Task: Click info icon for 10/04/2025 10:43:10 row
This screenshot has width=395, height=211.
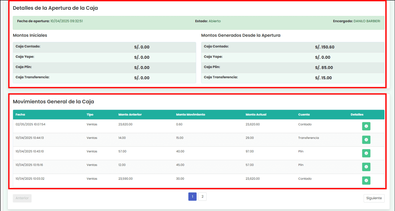Action: coord(366,153)
